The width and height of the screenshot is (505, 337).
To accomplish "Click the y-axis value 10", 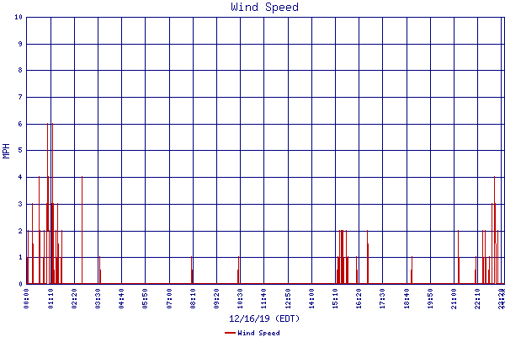I will [x=19, y=17].
